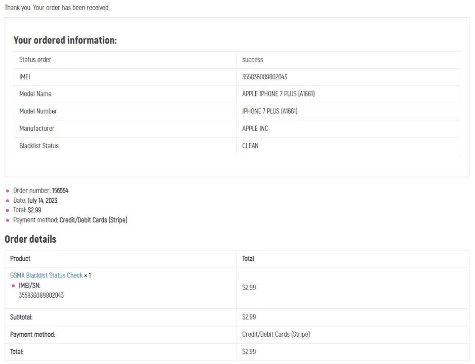Image resolution: width=475 pixels, height=364 pixels.
Task: Select the 'success' status value
Action: [x=252, y=60]
